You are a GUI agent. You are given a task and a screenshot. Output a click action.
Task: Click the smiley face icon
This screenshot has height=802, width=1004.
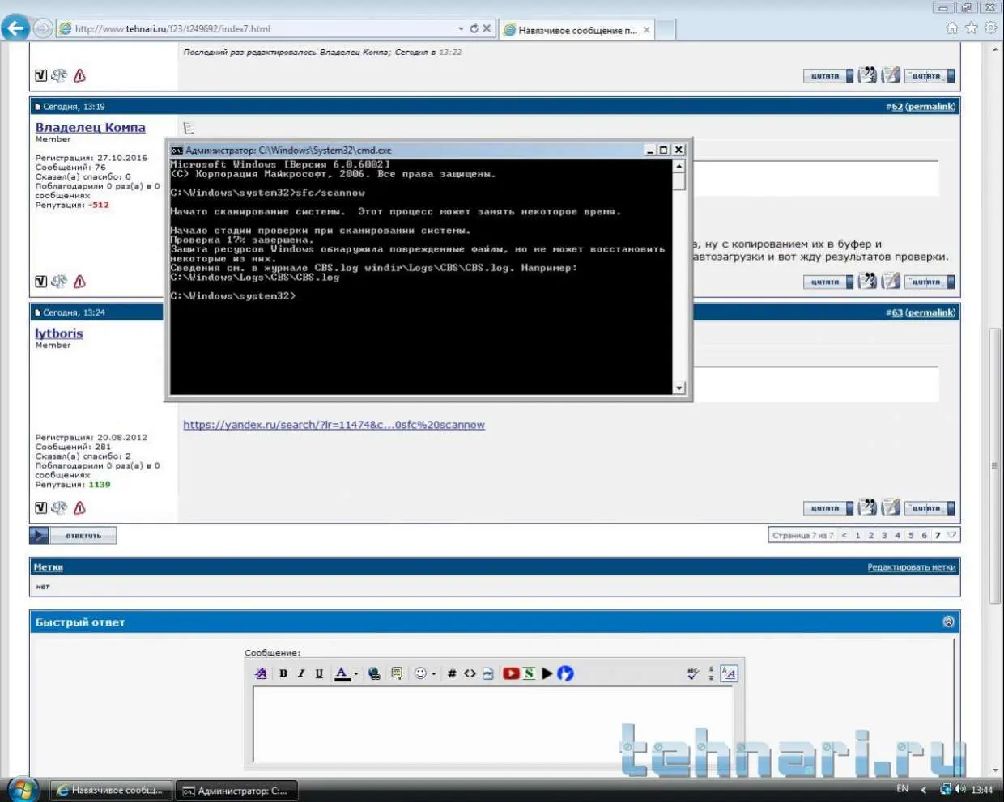pos(420,673)
